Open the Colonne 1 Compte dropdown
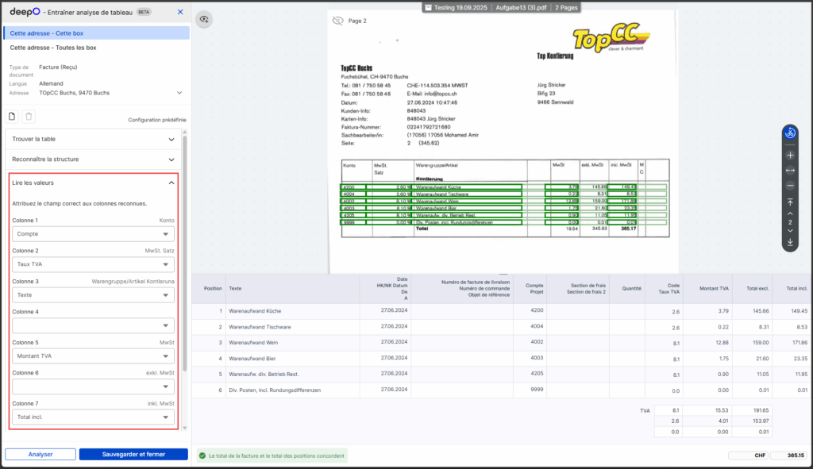Screen dimensions: 813x469 (x=94, y=234)
